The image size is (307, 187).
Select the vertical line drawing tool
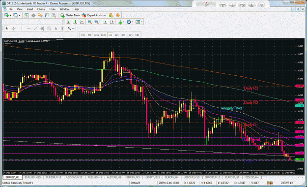pos(22,29)
